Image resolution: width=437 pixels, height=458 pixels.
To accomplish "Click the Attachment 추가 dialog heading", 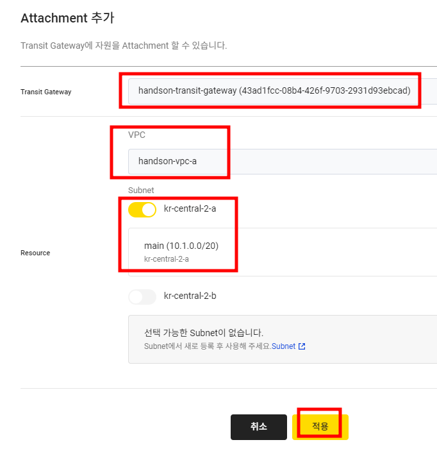I will 67,18.
